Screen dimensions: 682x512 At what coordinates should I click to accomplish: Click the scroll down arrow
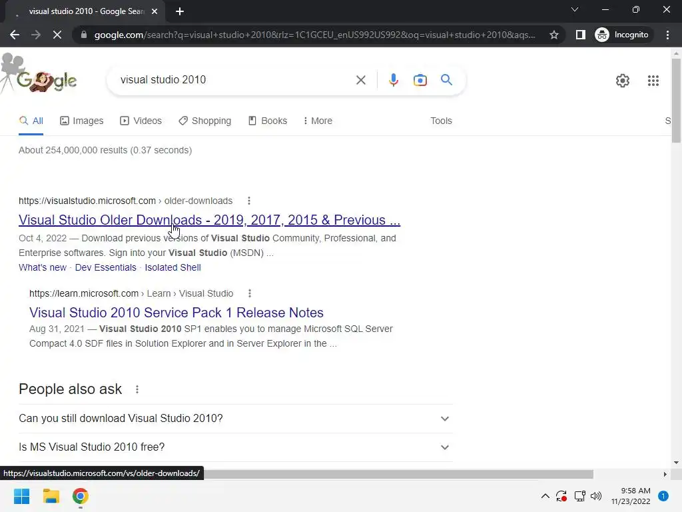point(676,463)
